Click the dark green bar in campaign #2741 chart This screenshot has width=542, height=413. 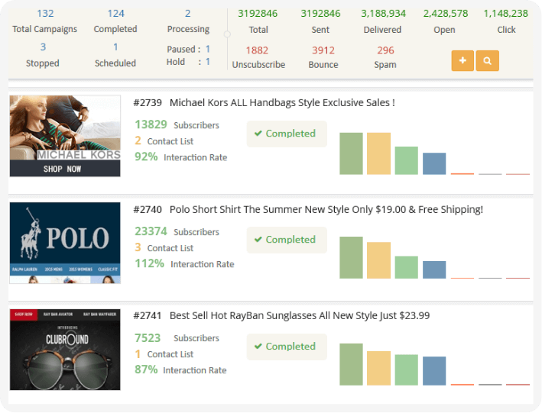pos(351,364)
